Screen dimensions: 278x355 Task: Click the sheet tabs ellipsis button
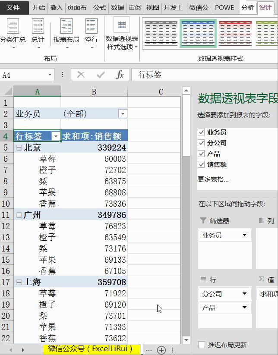click(148, 350)
